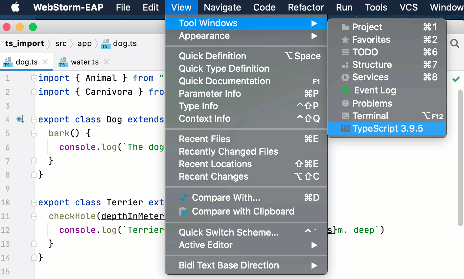The image size is (464, 279).
Task: Open Recent Locations
Action: coord(246,164)
